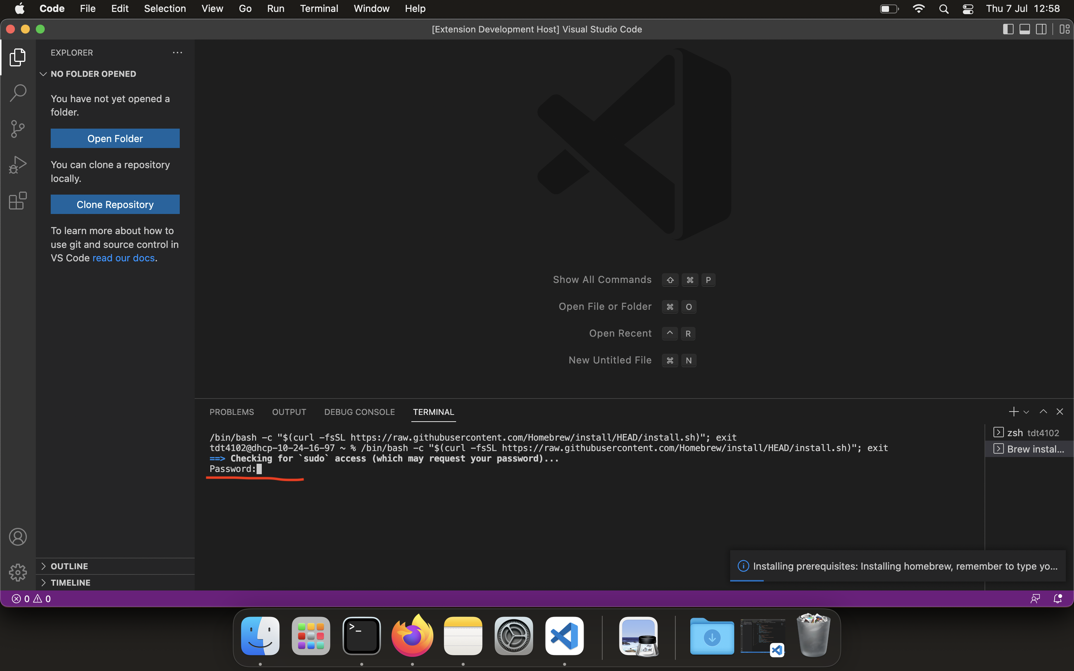Click the new terminal plus icon in panel
The height and width of the screenshot is (671, 1074).
click(x=1014, y=411)
